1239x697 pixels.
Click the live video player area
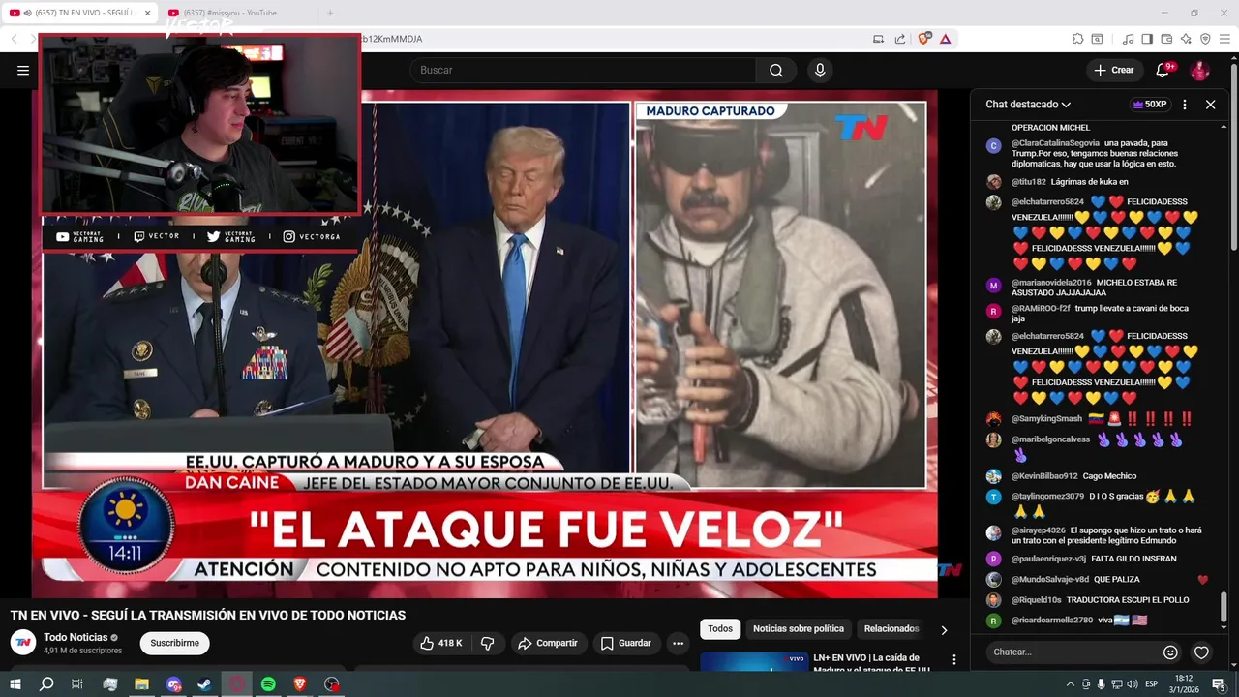coord(484,344)
